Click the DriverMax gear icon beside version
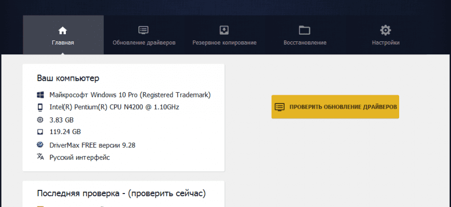Screen dimensions: 451x207 pyautogui.click(x=40, y=144)
